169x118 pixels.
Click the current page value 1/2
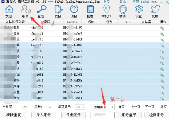coord(24,107)
